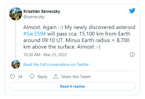Click the "Almost :-)" ending of the tweet

coord(89,47)
